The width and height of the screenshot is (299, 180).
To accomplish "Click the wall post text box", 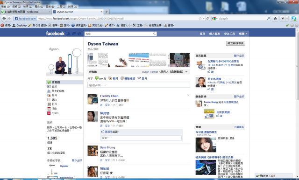I will [139, 85].
